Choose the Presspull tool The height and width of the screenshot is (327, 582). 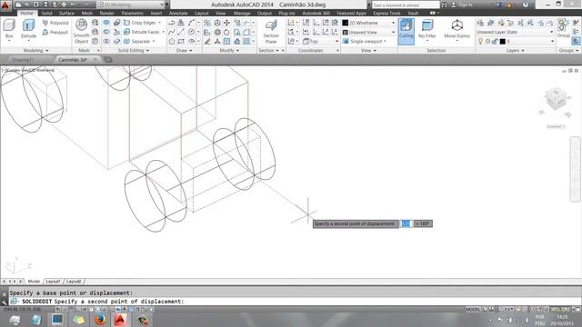click(55, 33)
